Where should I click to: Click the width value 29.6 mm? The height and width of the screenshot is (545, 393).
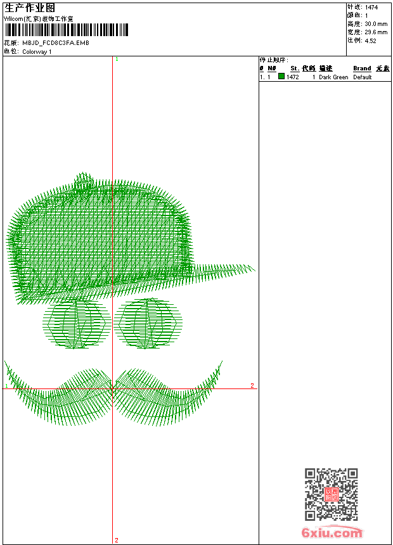(376, 32)
